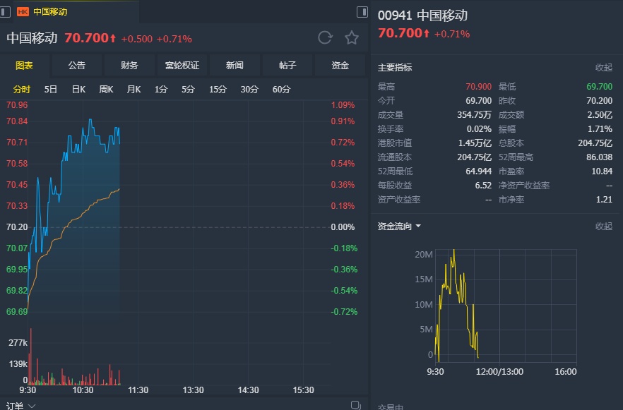This screenshot has height=410, width=623.
Task: Click the 20M label on fund flow chart
Action: point(424,255)
